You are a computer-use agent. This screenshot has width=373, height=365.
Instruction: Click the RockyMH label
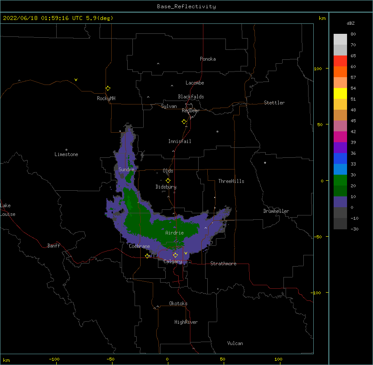click(x=106, y=98)
